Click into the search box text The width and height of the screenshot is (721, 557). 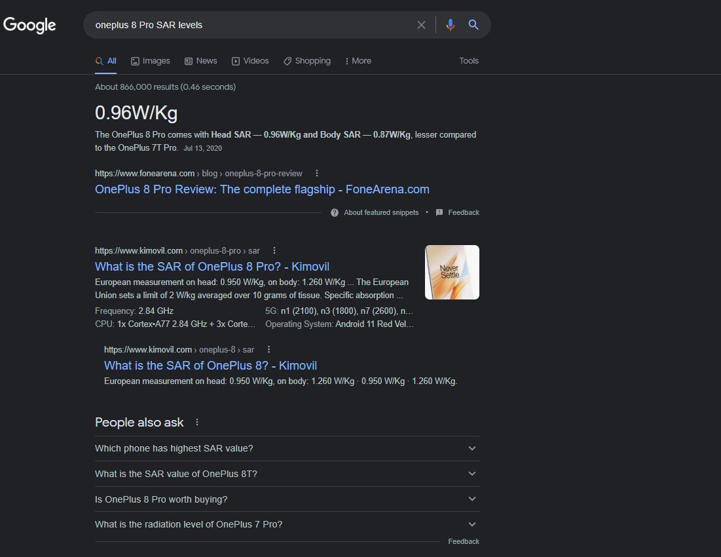coord(149,25)
